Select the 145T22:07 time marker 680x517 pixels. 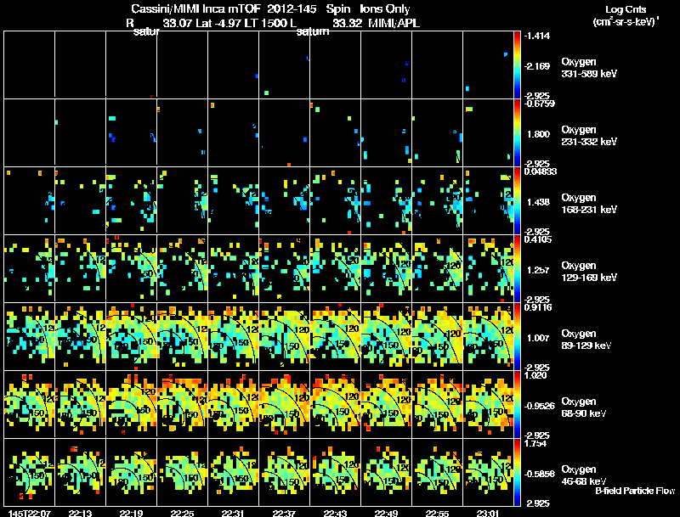click(x=30, y=514)
